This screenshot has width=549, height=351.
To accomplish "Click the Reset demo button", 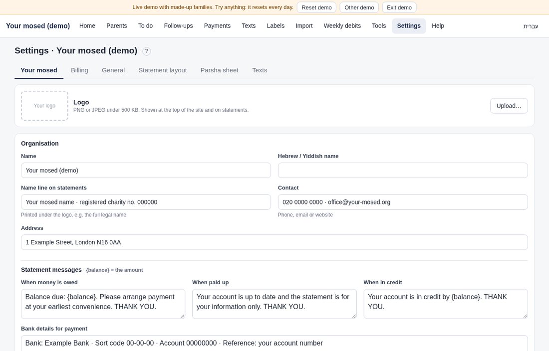I will pos(316,7).
